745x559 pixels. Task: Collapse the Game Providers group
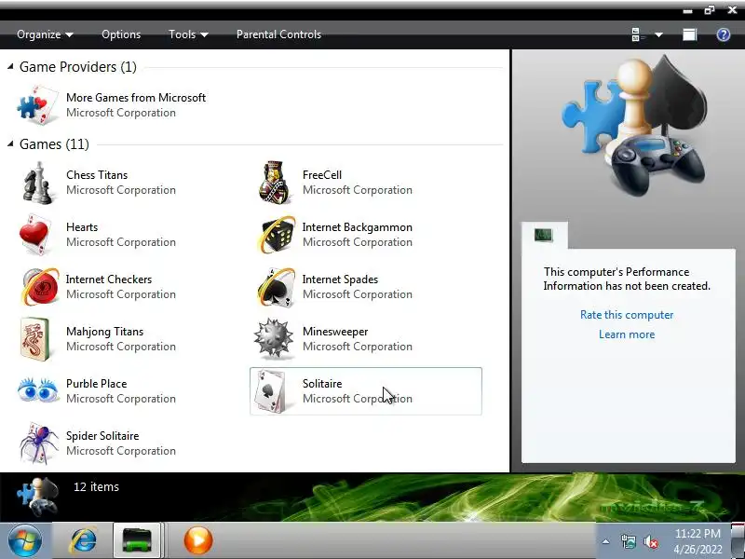coord(10,67)
